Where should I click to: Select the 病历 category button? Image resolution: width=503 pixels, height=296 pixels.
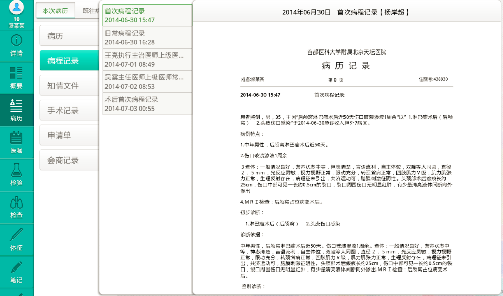pos(69,36)
